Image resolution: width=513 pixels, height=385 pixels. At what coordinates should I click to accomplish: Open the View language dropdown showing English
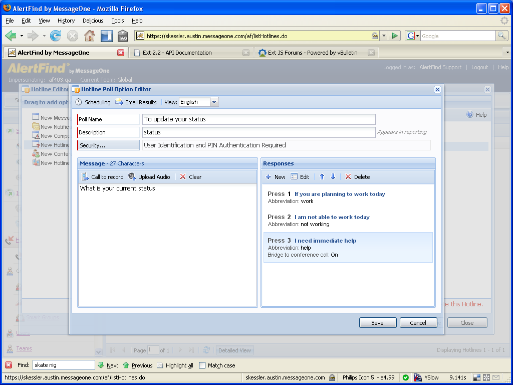[214, 102]
